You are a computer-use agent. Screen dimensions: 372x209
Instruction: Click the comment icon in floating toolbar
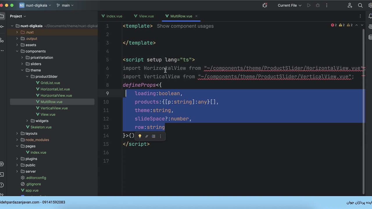click(147, 136)
